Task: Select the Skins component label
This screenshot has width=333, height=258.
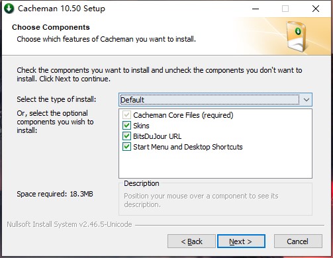Action: point(141,126)
